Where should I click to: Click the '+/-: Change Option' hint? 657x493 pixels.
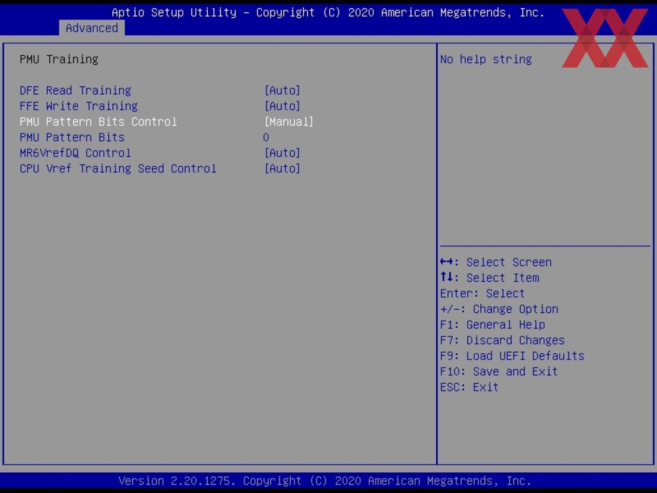(x=499, y=309)
